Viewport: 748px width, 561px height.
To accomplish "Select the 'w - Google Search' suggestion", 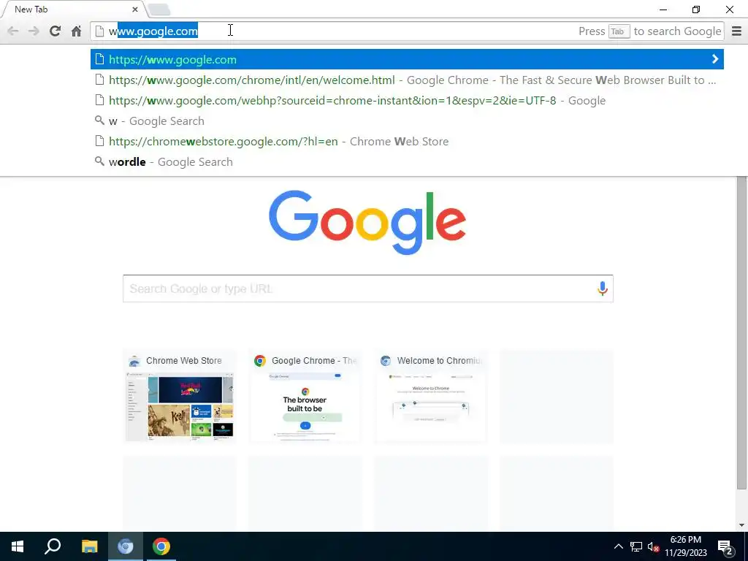I will pos(407,121).
